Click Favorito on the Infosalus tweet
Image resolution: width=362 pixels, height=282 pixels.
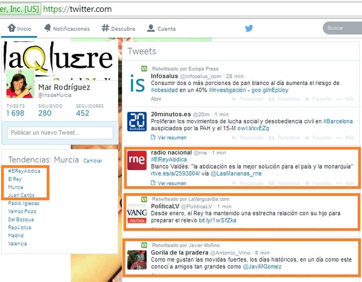click(318, 99)
